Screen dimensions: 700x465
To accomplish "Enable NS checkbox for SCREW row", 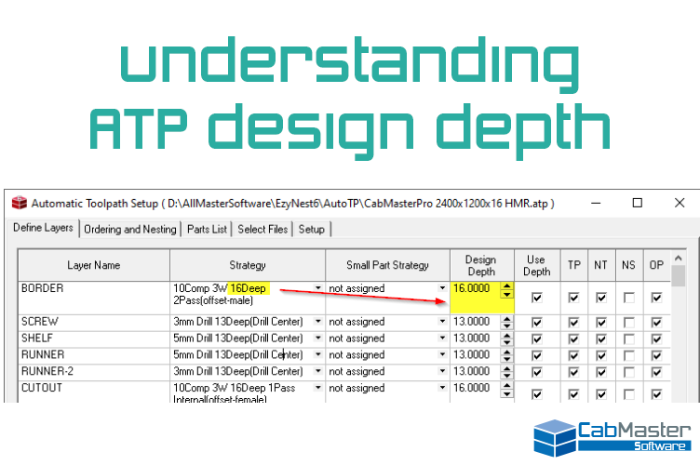I will click(x=629, y=323).
